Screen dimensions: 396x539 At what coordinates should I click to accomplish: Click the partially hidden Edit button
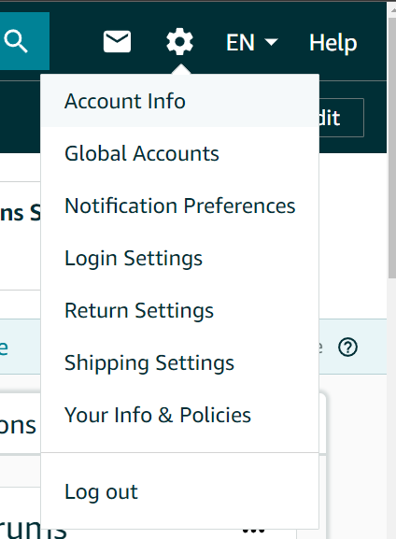[341, 118]
